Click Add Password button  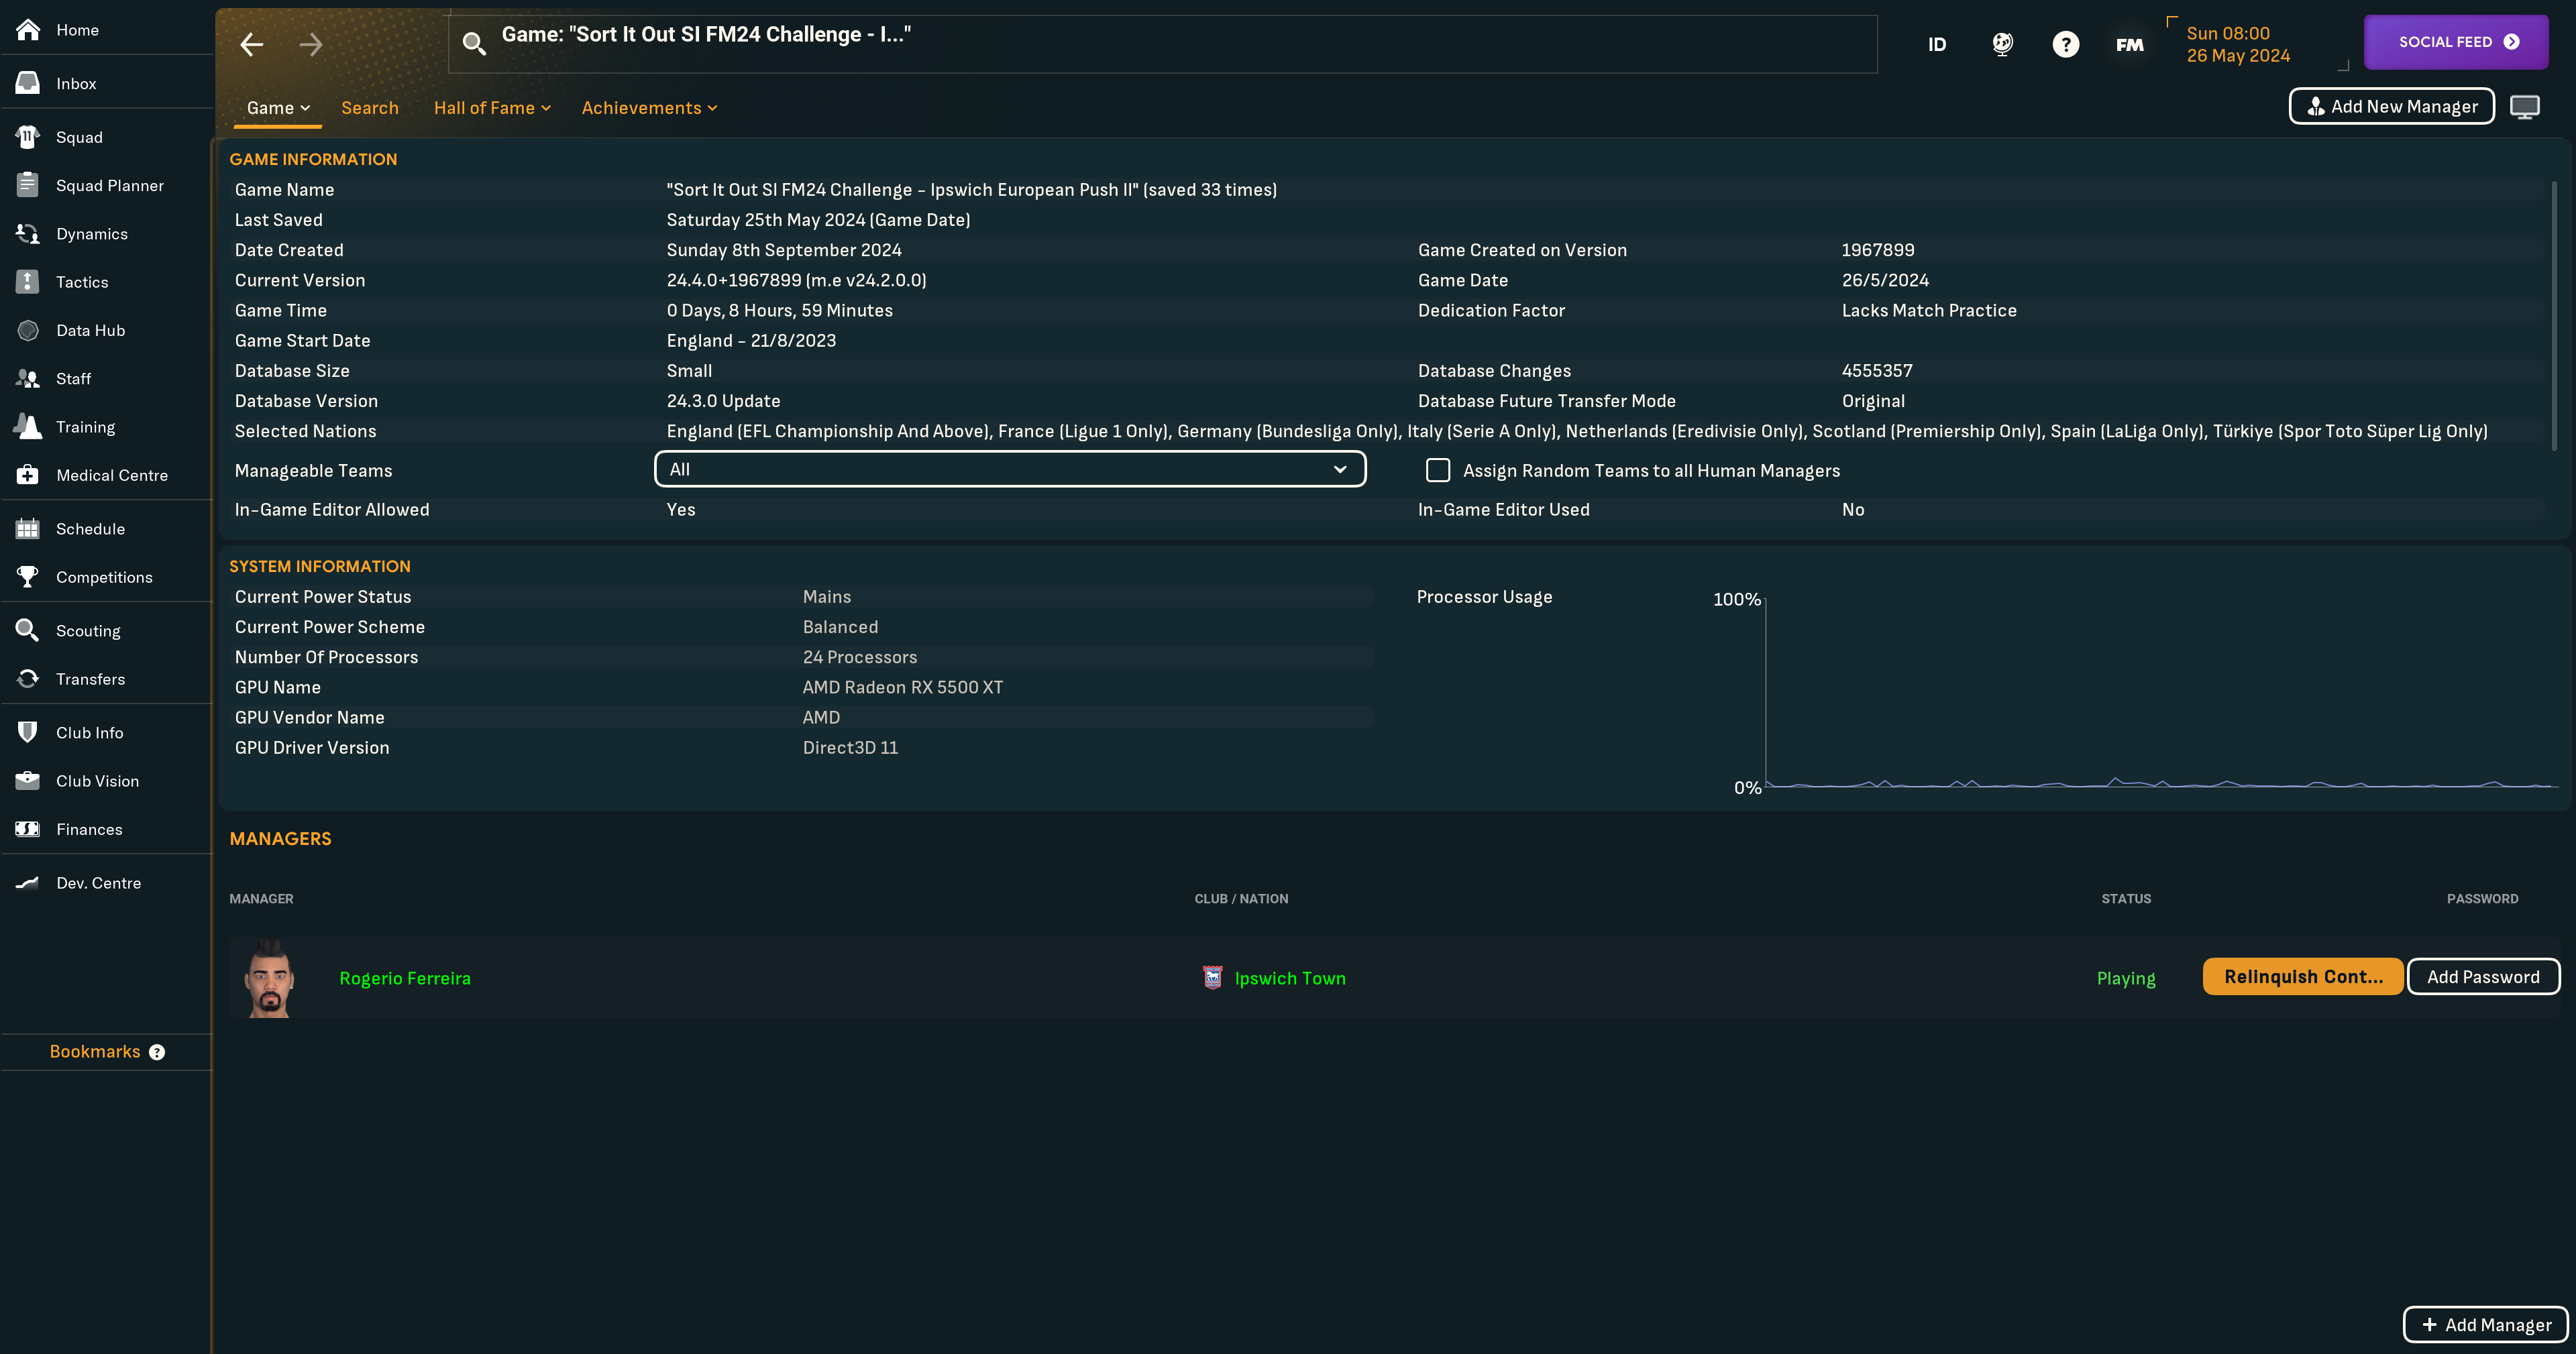[x=2483, y=976]
